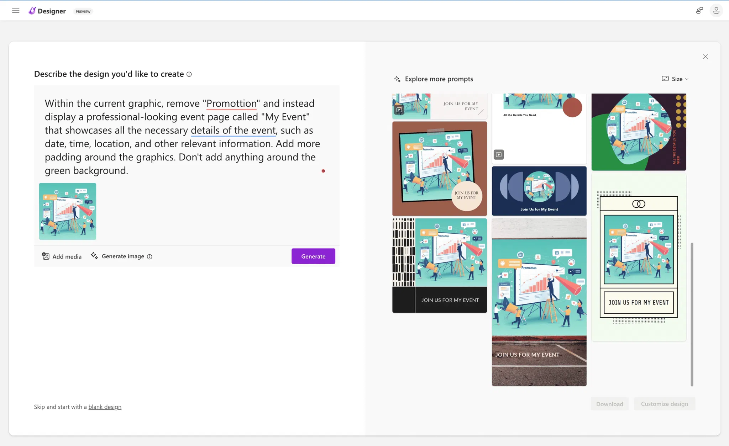Viewport: 729px width, 446px height.
Task: Click the Add media icon
Action: (46, 256)
